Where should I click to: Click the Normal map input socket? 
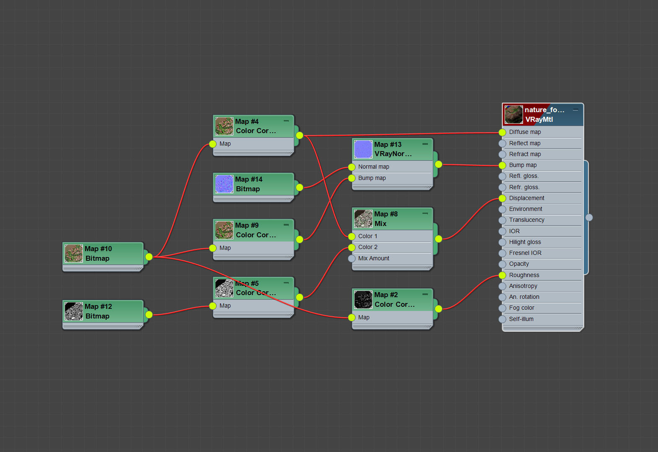[352, 167]
